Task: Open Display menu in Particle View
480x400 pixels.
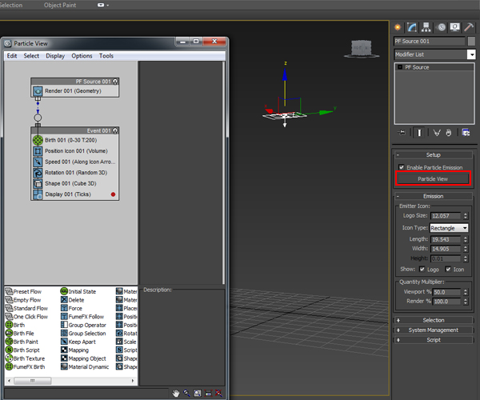Action: (55, 56)
